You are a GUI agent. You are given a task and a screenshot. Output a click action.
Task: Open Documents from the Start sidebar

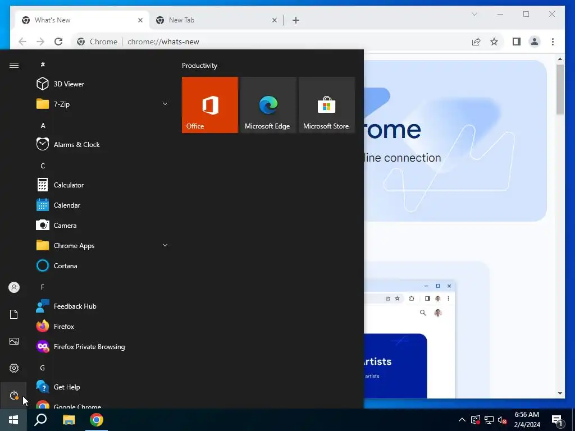[14, 314]
